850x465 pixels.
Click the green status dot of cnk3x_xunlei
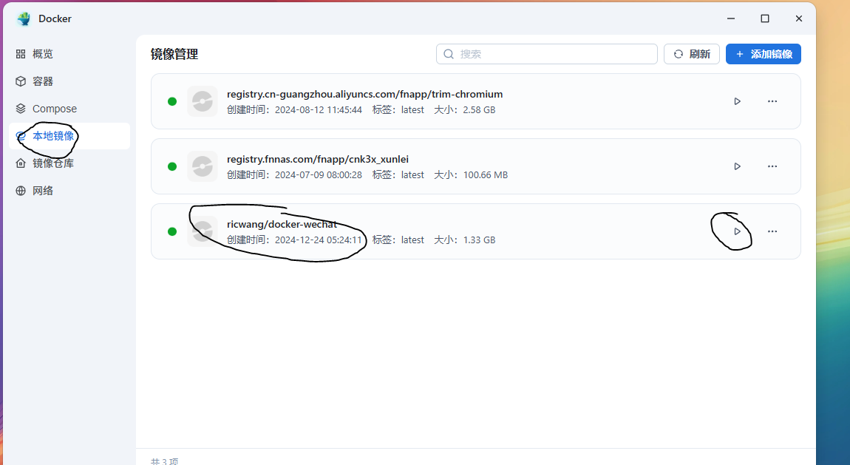point(172,166)
